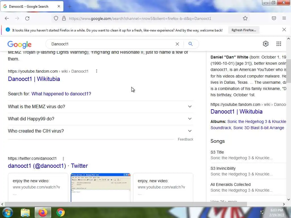Open the Danooct1 | Wikitubia result link
291x218 pixels.
(x=34, y=79)
